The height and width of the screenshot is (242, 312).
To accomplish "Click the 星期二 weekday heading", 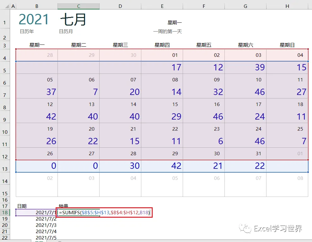I will [x=79, y=45].
